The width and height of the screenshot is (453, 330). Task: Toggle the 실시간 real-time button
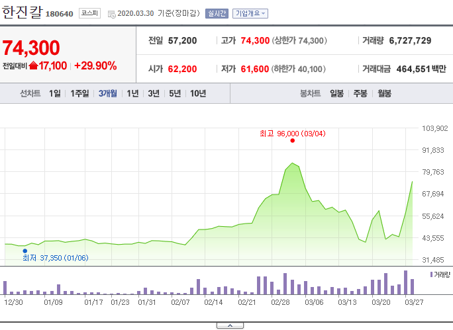click(217, 14)
